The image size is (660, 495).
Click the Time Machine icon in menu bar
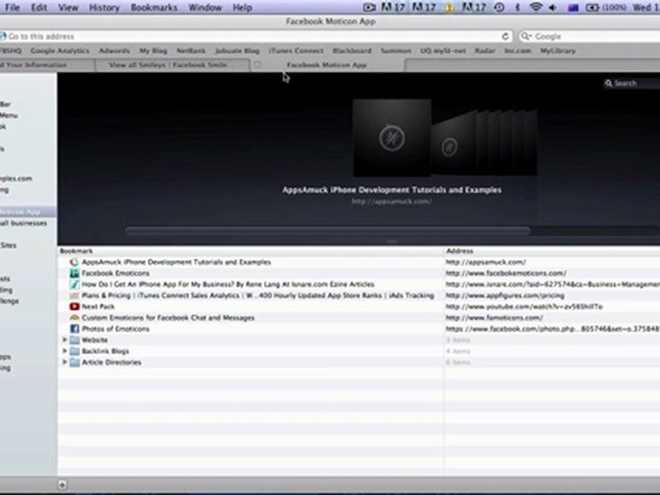point(499,8)
